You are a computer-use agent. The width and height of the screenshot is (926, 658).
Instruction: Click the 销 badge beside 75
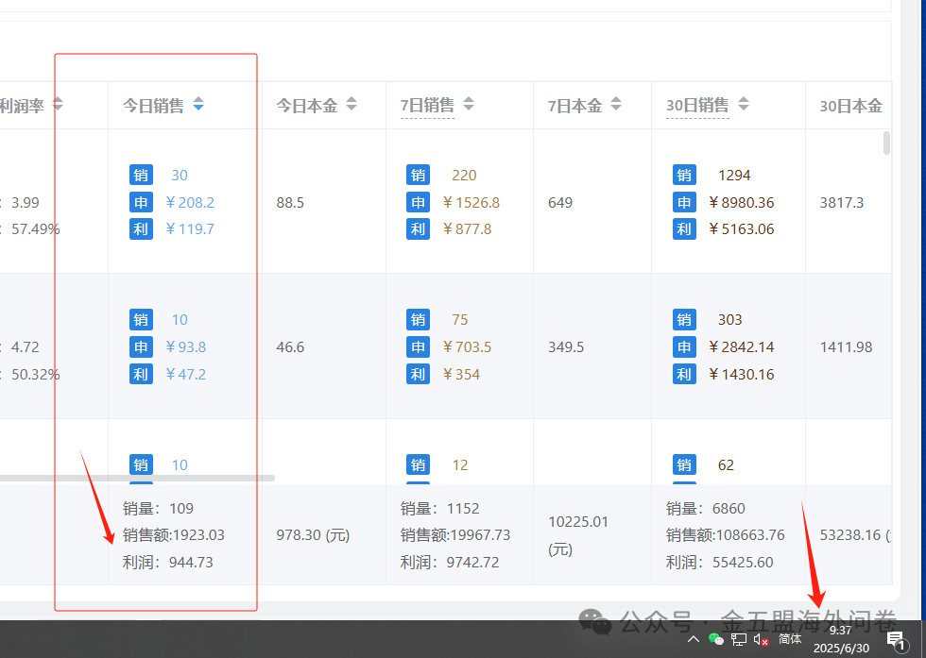tap(418, 319)
